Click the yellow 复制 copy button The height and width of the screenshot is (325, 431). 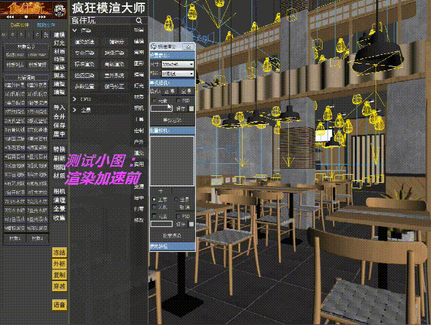click(60, 275)
